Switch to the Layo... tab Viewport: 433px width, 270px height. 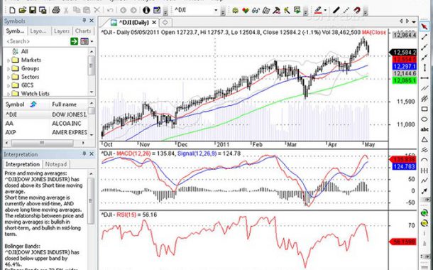point(39,31)
